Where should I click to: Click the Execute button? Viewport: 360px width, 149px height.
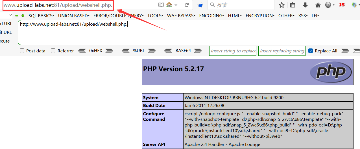(5, 41)
